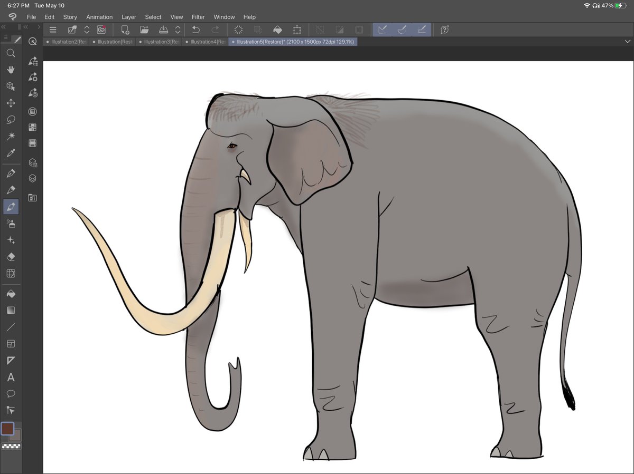This screenshot has height=474, width=634.
Task: Select the Zoom magnifier tool
Action: (x=11, y=53)
